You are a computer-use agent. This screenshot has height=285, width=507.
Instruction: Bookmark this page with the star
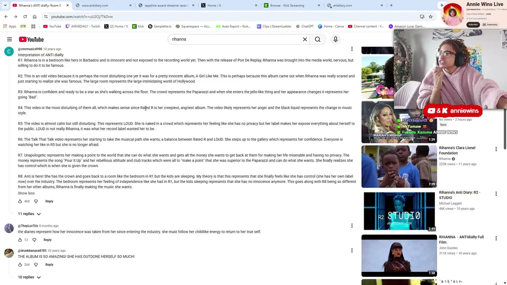coord(431,17)
